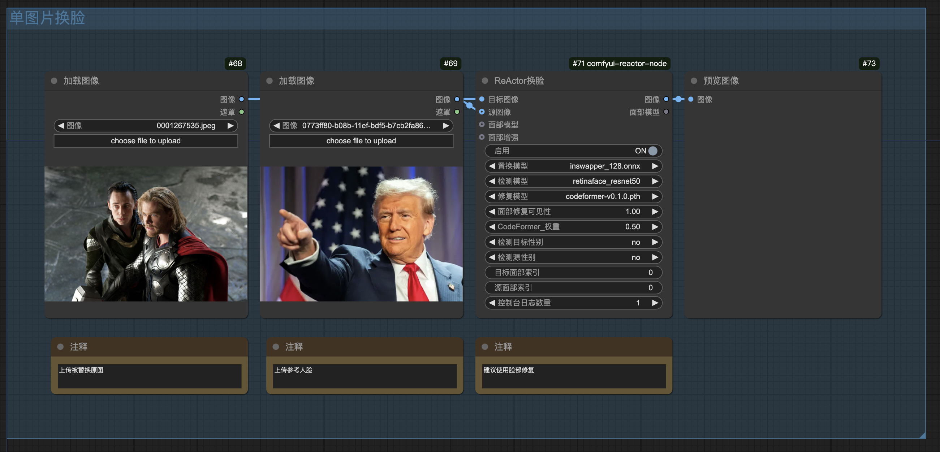Image resolution: width=940 pixels, height=452 pixels.
Task: Collapse the ReActor换脸 node via its title dot
Action: tap(485, 81)
